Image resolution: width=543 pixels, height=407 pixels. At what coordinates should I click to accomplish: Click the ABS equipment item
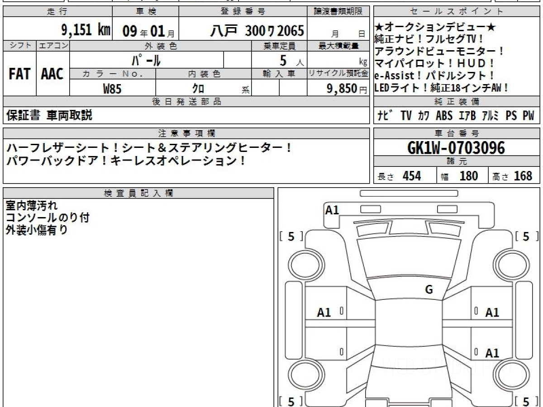pyautogui.click(x=444, y=116)
